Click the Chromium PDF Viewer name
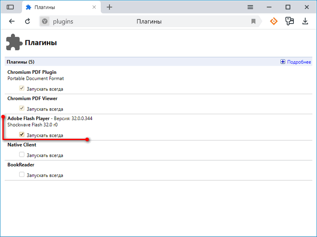This screenshot has height=237, width=317. [32, 99]
